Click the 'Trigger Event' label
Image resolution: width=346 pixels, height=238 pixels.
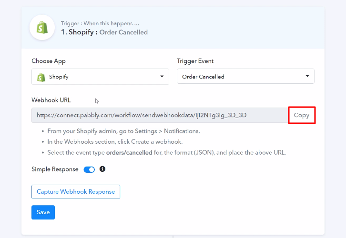point(195,61)
